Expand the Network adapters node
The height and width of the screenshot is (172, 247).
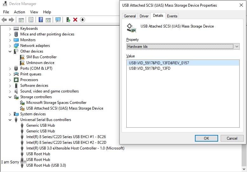(10, 46)
